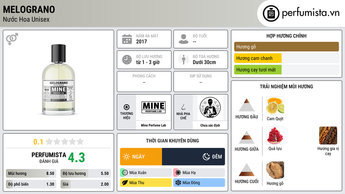The height and width of the screenshot is (194, 345).
Task: Click the leaf icon for Mùa Thu
Action: 125,183
